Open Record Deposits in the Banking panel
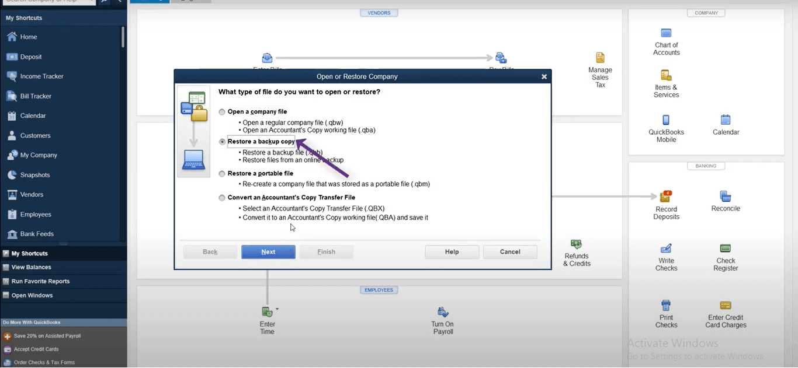This screenshot has height=368, width=798. 666,205
